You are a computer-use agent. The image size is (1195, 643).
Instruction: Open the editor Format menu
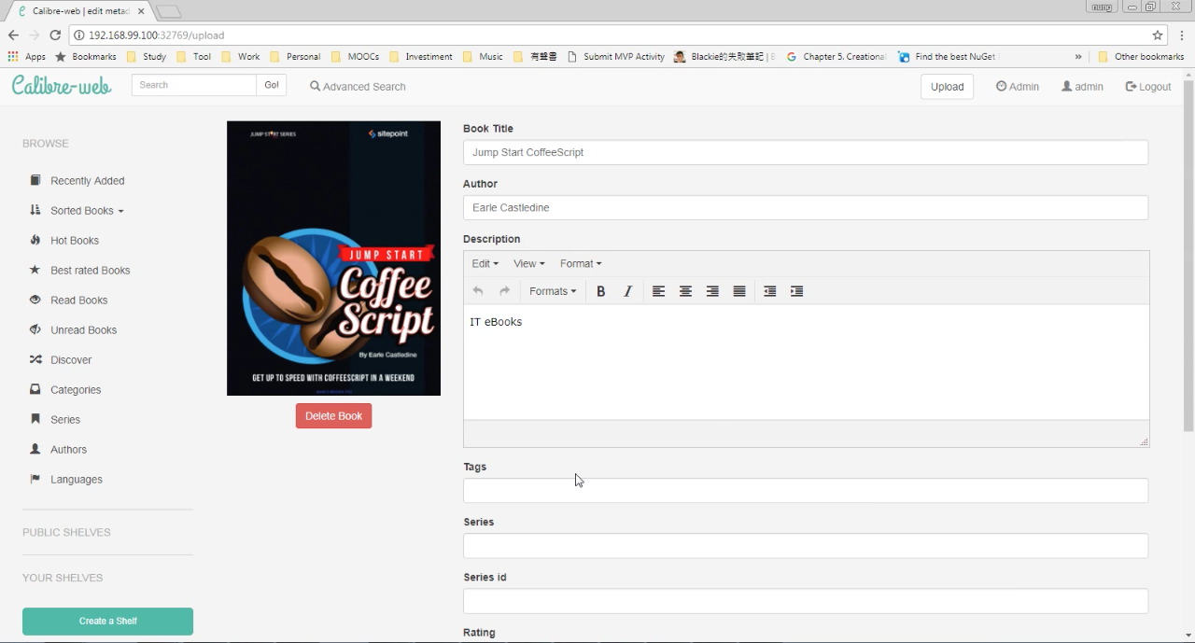(581, 264)
